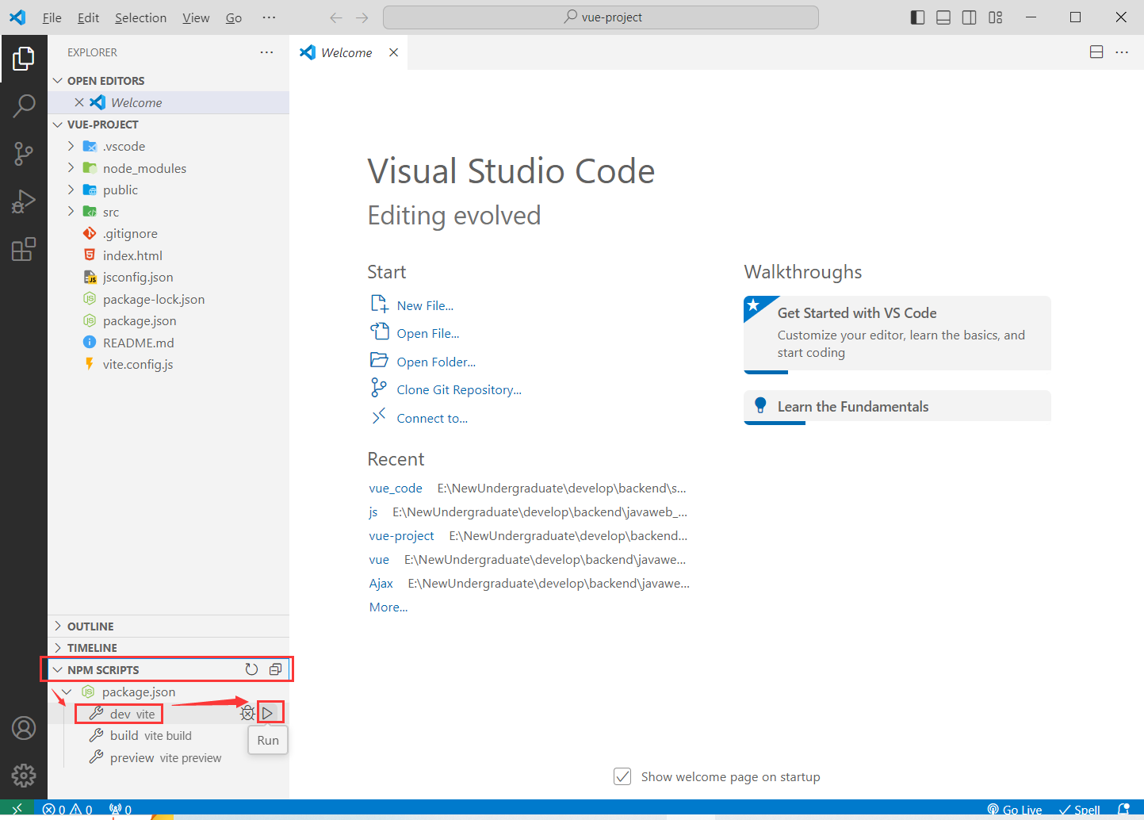Open Get Started with VS Code walkthrough
The height and width of the screenshot is (820, 1144).
[x=897, y=333]
